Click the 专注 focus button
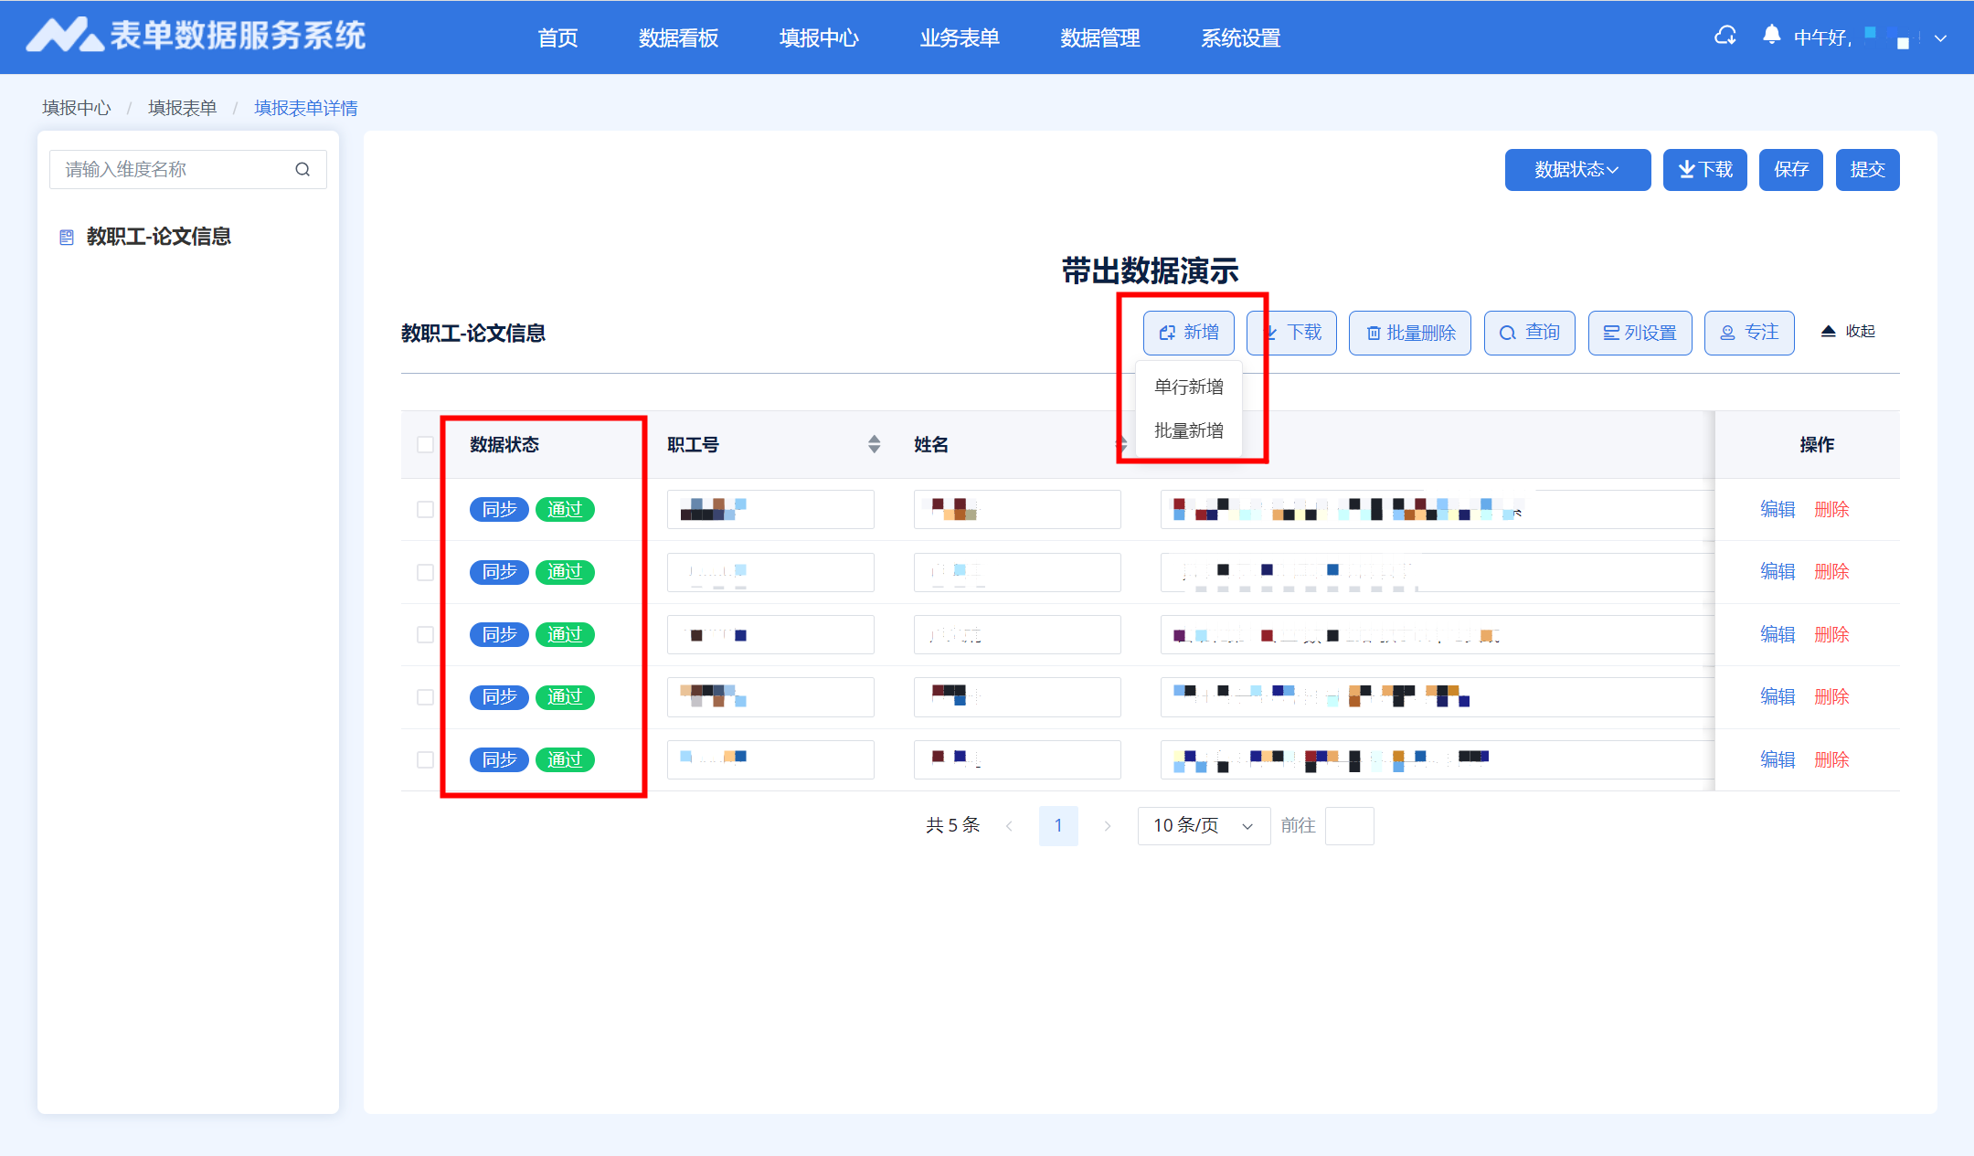Image resolution: width=1974 pixels, height=1156 pixels. [x=1749, y=333]
